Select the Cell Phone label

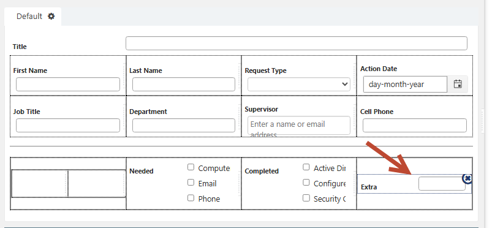pyautogui.click(x=377, y=112)
